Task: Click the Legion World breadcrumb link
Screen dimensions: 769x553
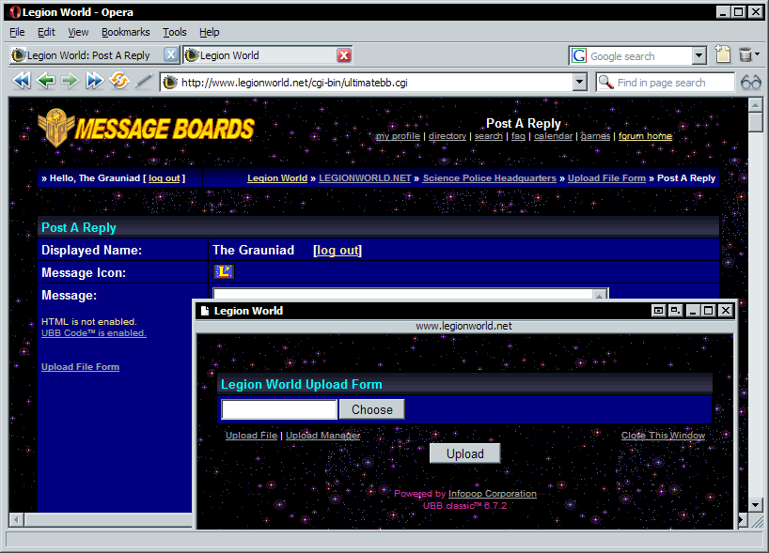Action: [x=277, y=178]
